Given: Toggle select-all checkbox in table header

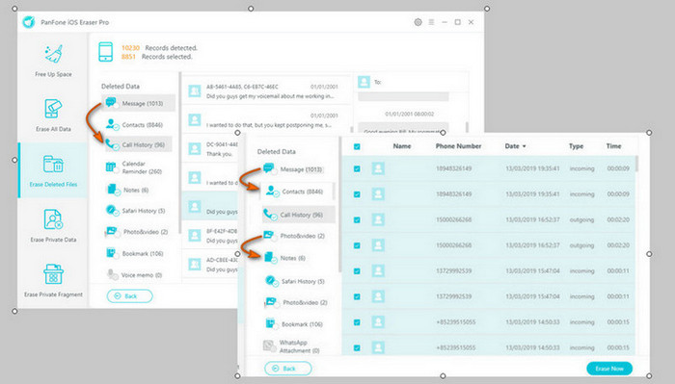Looking at the screenshot, I should click(x=357, y=146).
